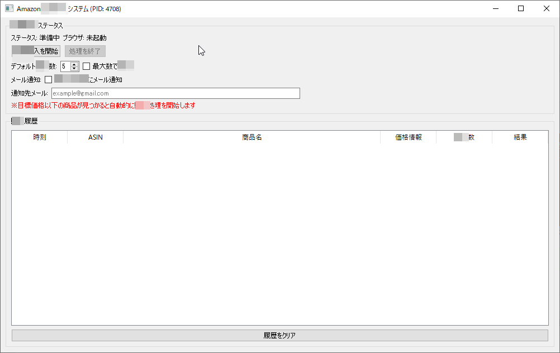Sort by the 時刻 column header

pos(40,137)
